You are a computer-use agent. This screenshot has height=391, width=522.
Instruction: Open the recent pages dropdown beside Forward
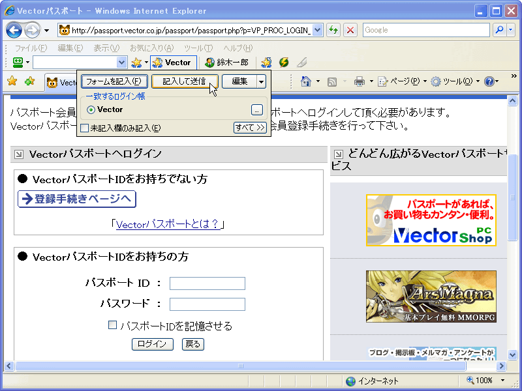46,31
